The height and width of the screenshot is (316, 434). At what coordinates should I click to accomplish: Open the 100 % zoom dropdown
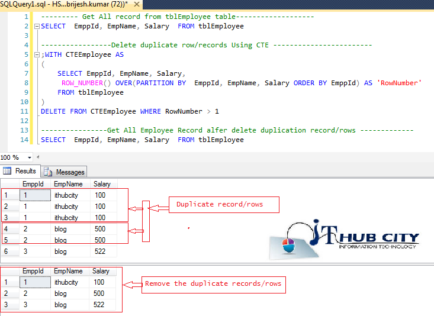click(30, 158)
